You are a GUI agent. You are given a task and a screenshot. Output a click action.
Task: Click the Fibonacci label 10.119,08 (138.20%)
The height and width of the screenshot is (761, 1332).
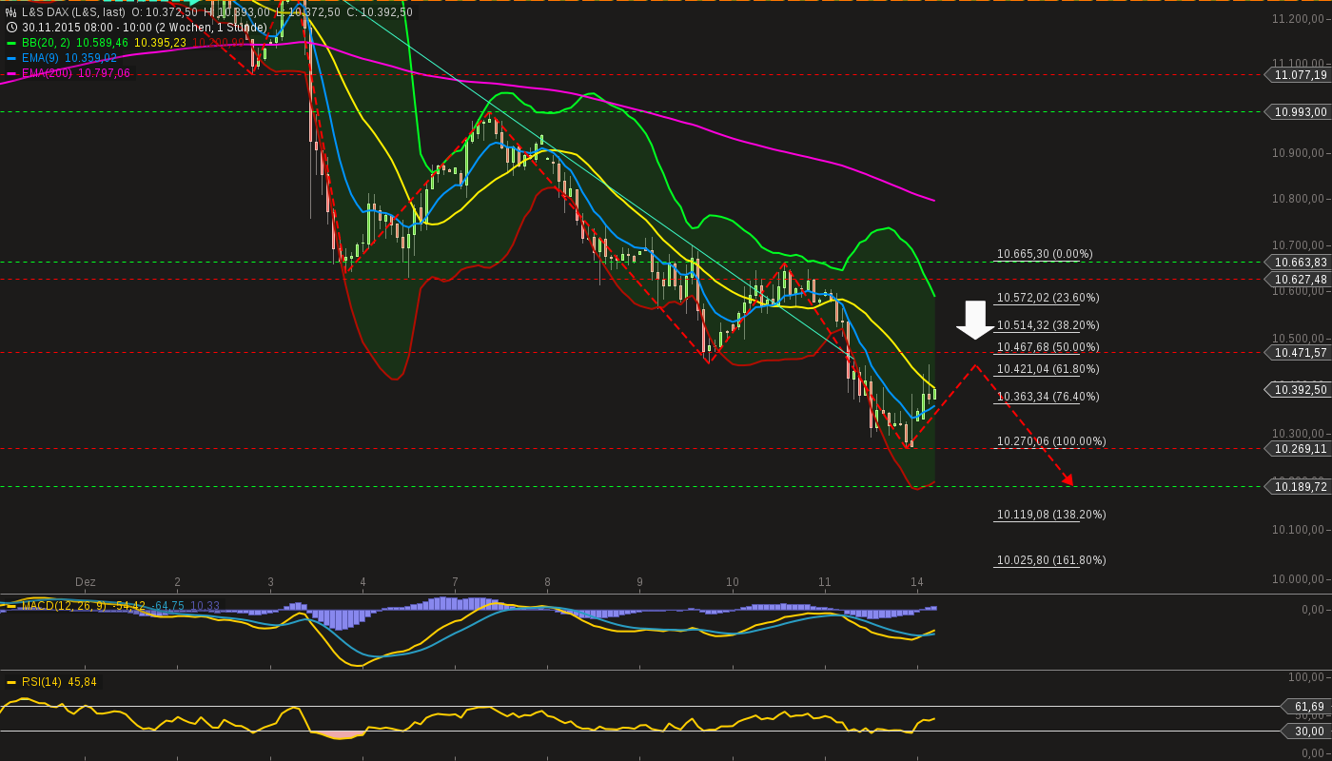pos(1051,515)
